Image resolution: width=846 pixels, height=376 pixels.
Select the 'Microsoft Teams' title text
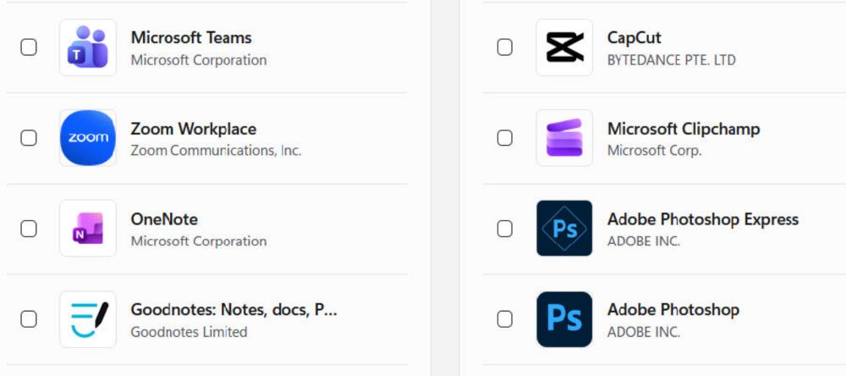coord(191,38)
